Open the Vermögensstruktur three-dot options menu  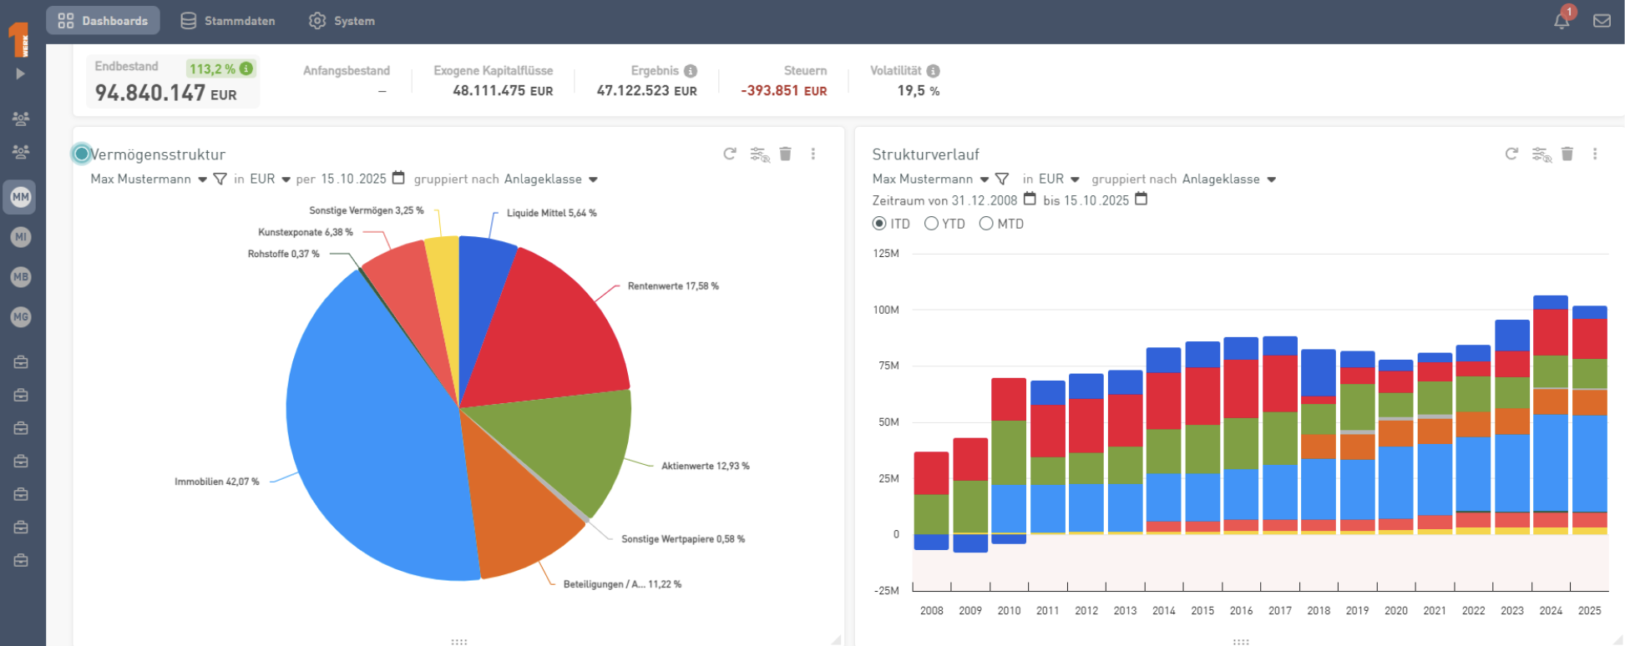click(x=812, y=154)
